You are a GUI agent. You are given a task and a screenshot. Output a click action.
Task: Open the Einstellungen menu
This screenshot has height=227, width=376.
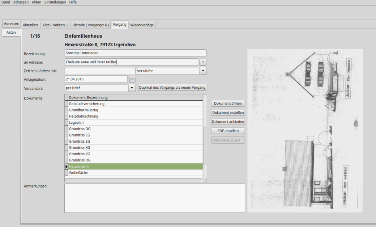[55, 2]
